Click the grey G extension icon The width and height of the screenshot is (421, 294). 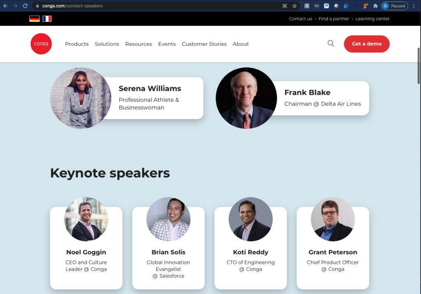click(x=307, y=6)
